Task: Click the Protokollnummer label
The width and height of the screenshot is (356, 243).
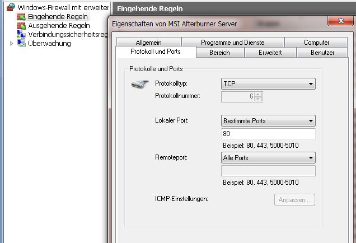Action: pyautogui.click(x=177, y=96)
